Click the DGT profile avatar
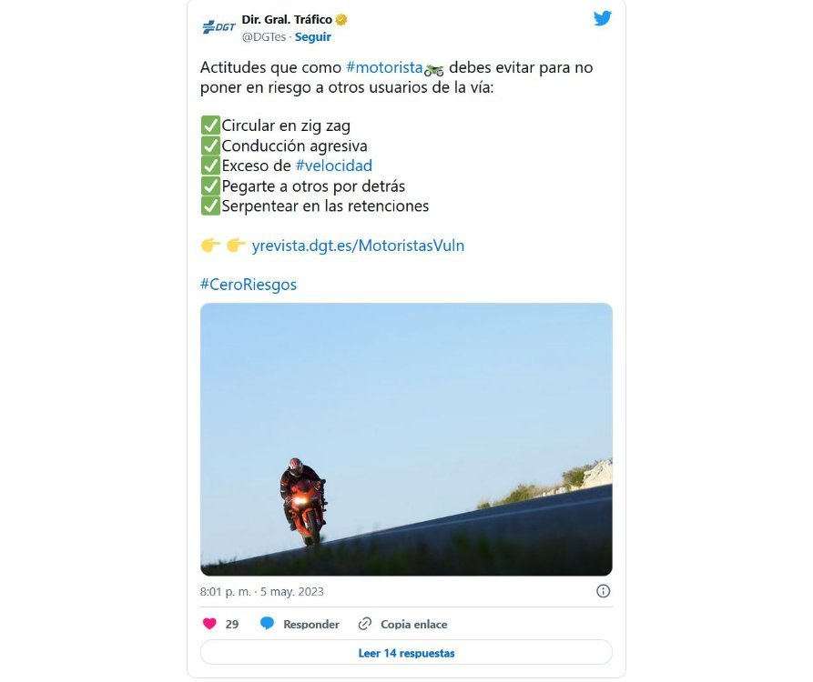The width and height of the screenshot is (813, 682). click(218, 27)
